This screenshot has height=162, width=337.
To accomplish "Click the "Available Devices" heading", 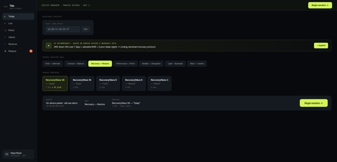I will [x=52, y=17].
